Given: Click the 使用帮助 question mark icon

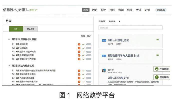Looking at the screenshot, I should [x=157, y=77].
